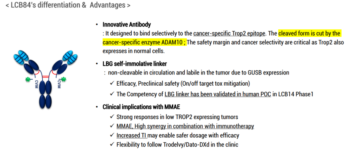Click the checkmark before 'Strong responses in low TROP2'
Screen dimensions: 345x149
click(111, 117)
